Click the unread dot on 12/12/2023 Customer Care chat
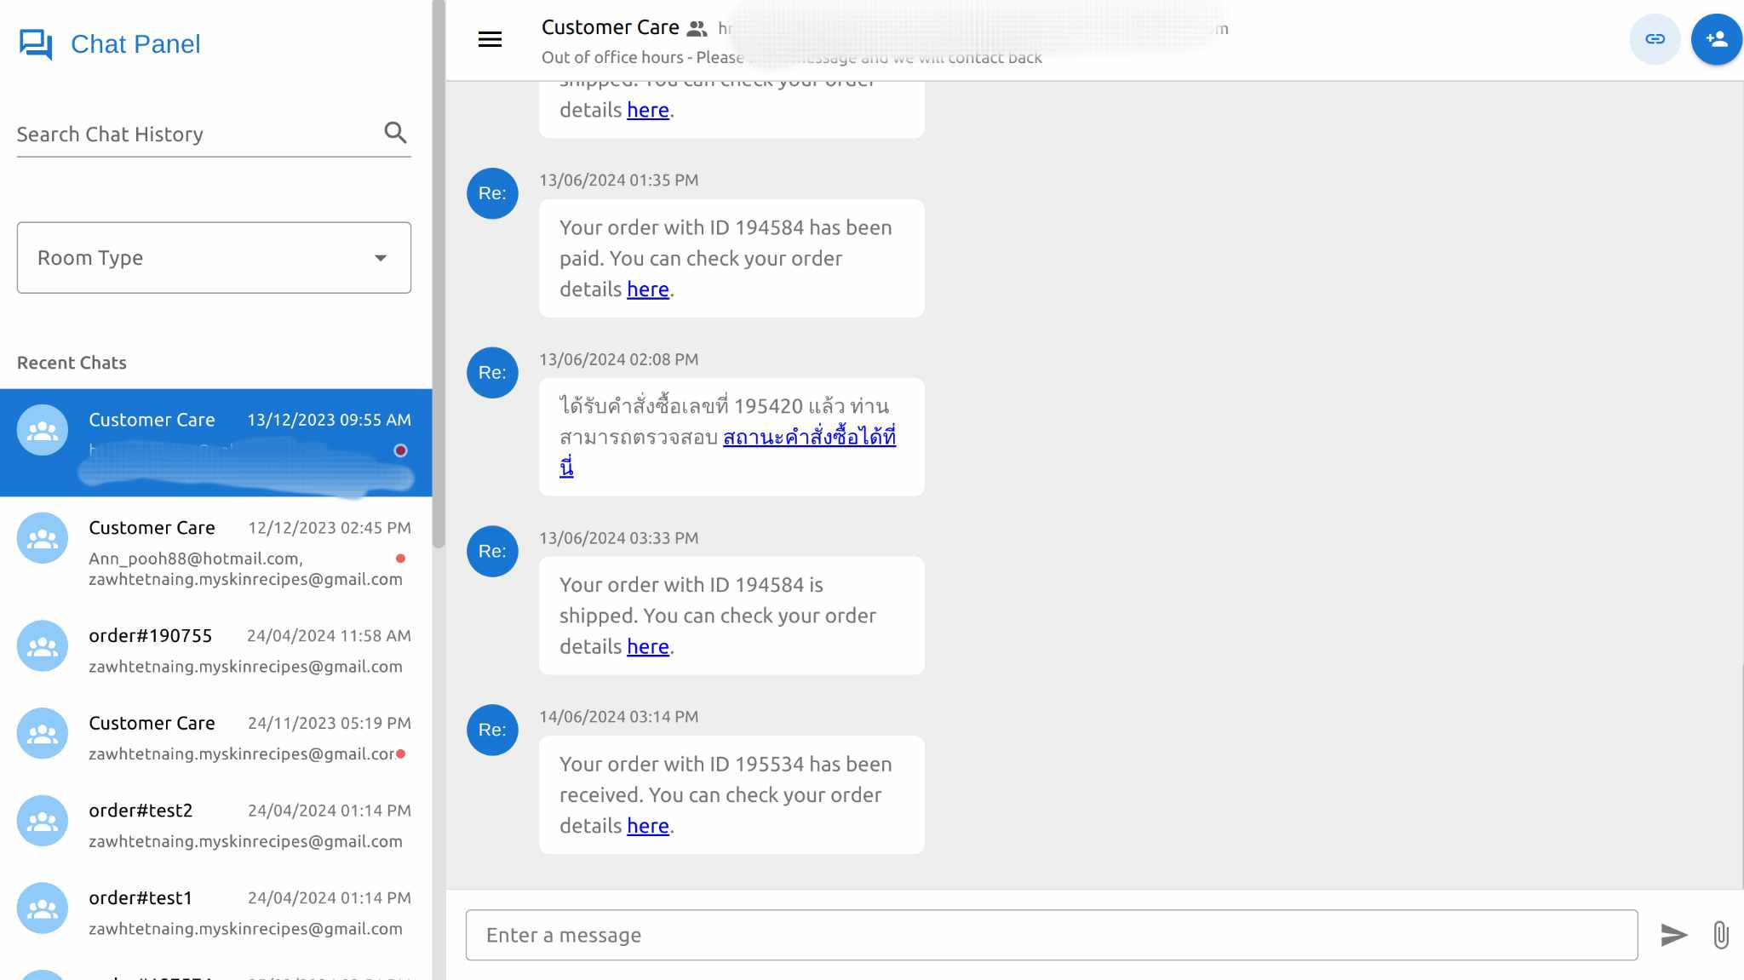Screen dimensions: 1744x980 click(401, 559)
